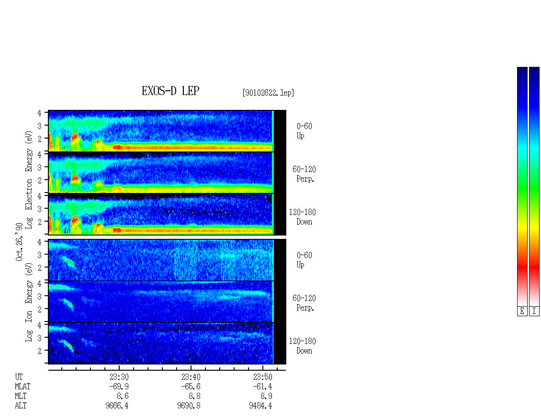Screen dimensions: 541x418
Task: Click the [90102622.lep] file name label
Action: point(268,93)
